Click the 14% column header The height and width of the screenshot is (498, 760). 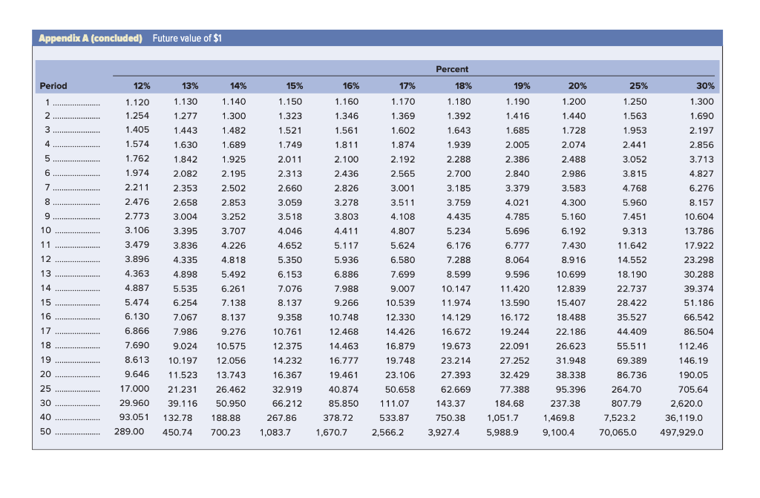coord(238,86)
